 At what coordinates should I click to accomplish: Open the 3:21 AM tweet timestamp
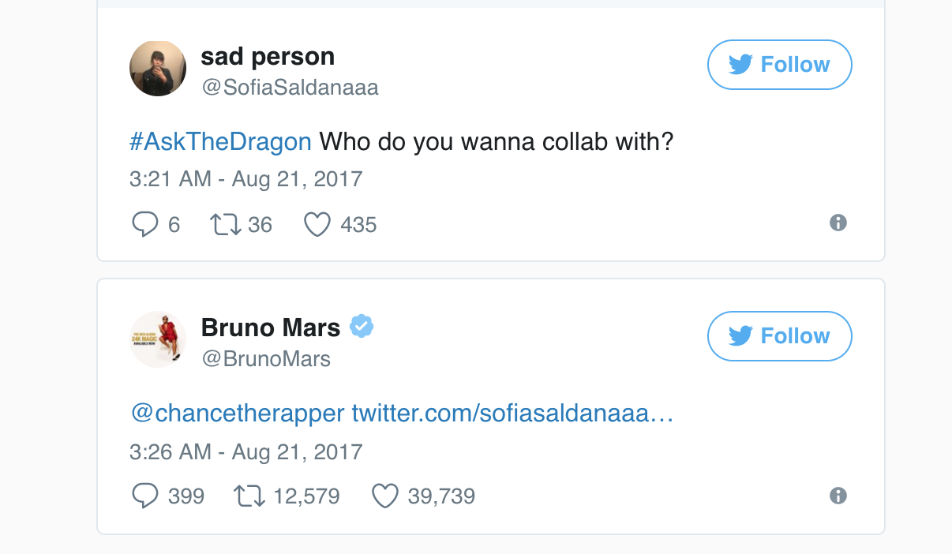click(245, 179)
